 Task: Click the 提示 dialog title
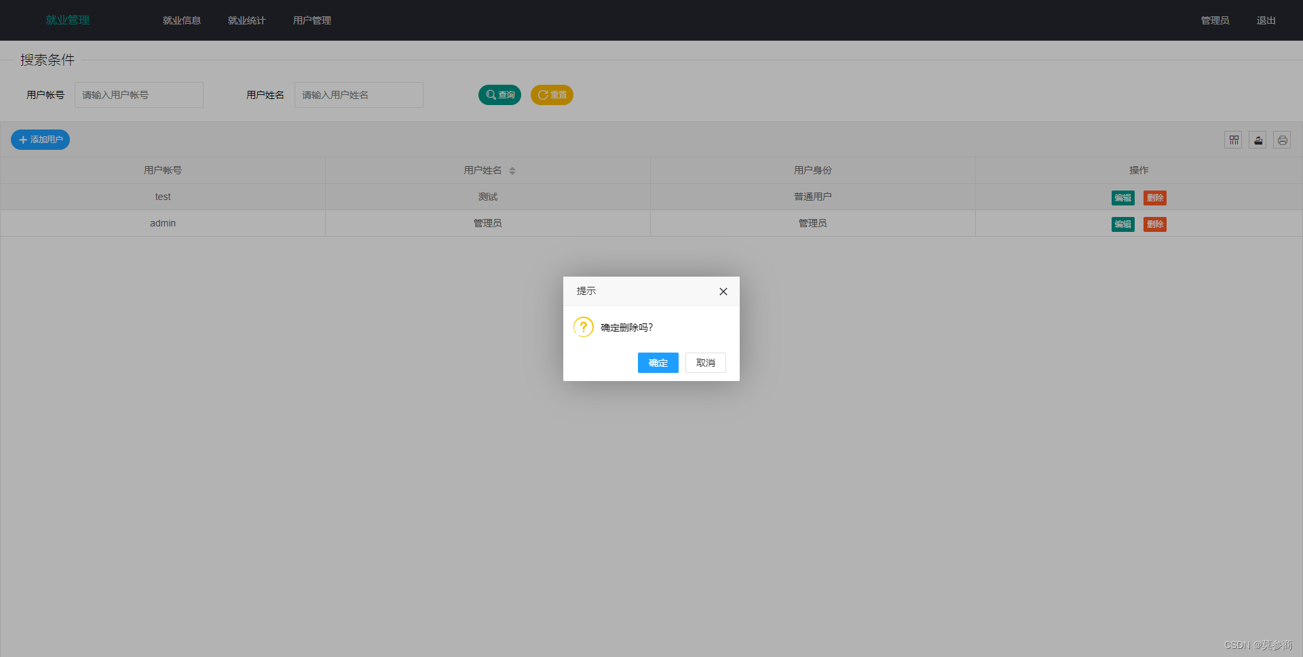tap(586, 291)
